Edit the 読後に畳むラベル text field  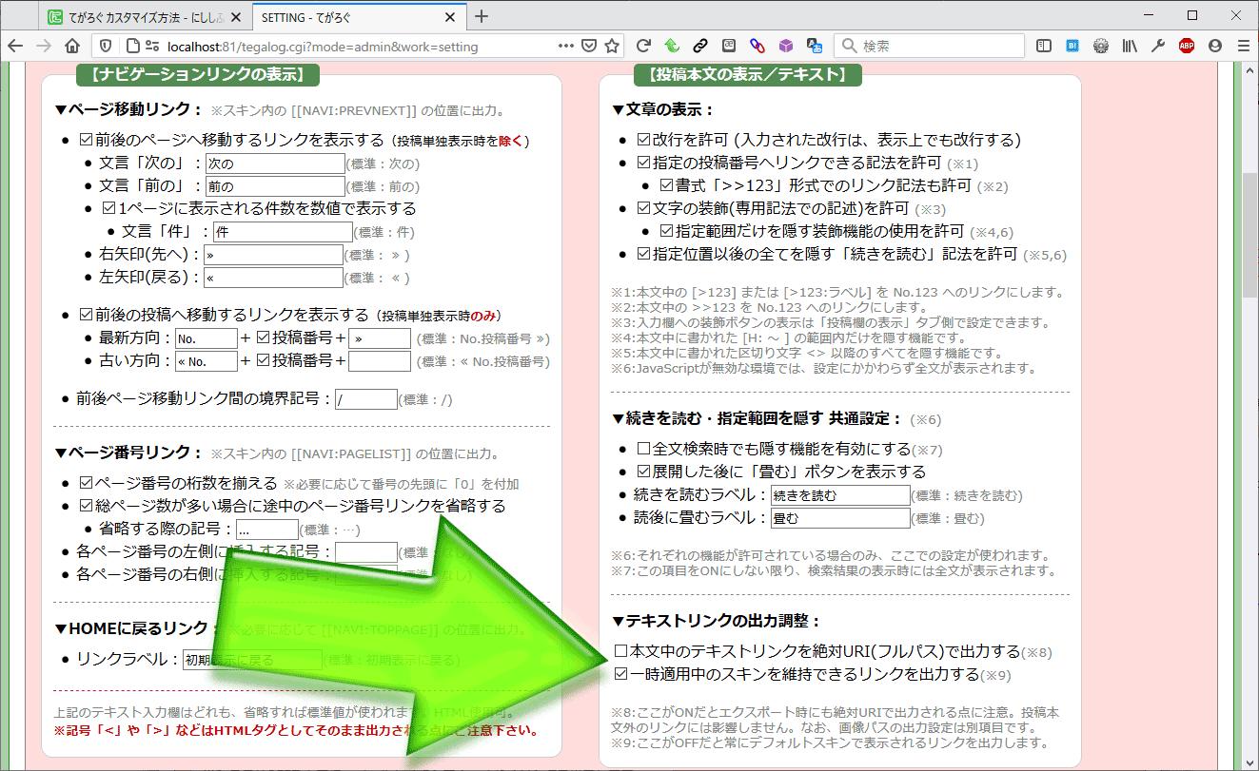click(x=840, y=518)
